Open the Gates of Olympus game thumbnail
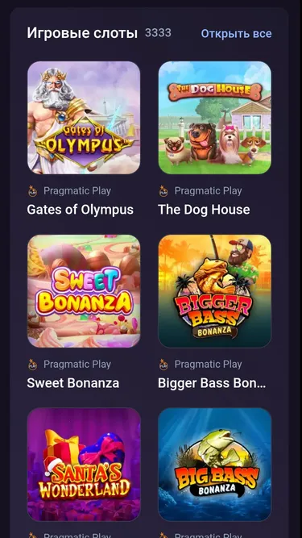This screenshot has height=538, width=302. [x=84, y=118]
